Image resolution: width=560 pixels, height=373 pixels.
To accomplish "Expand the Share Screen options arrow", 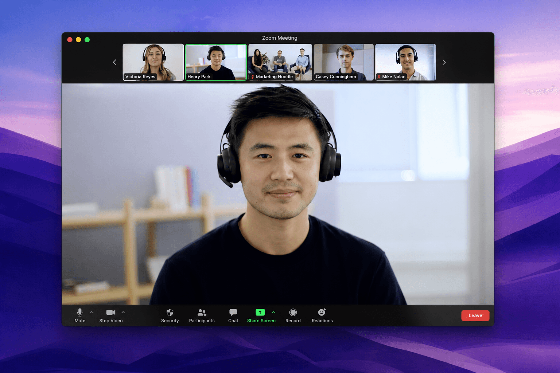I will (x=273, y=312).
